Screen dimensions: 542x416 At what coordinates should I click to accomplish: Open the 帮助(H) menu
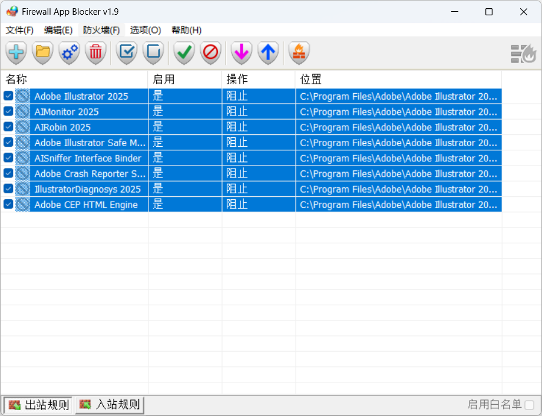[187, 31]
